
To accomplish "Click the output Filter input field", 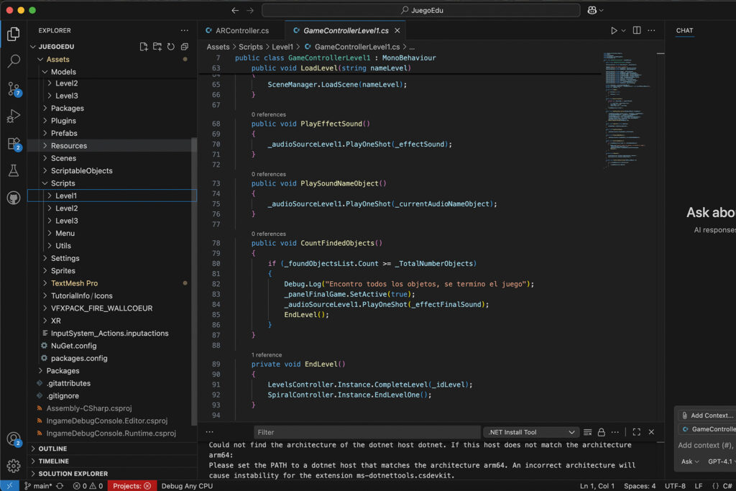I will pos(367,432).
